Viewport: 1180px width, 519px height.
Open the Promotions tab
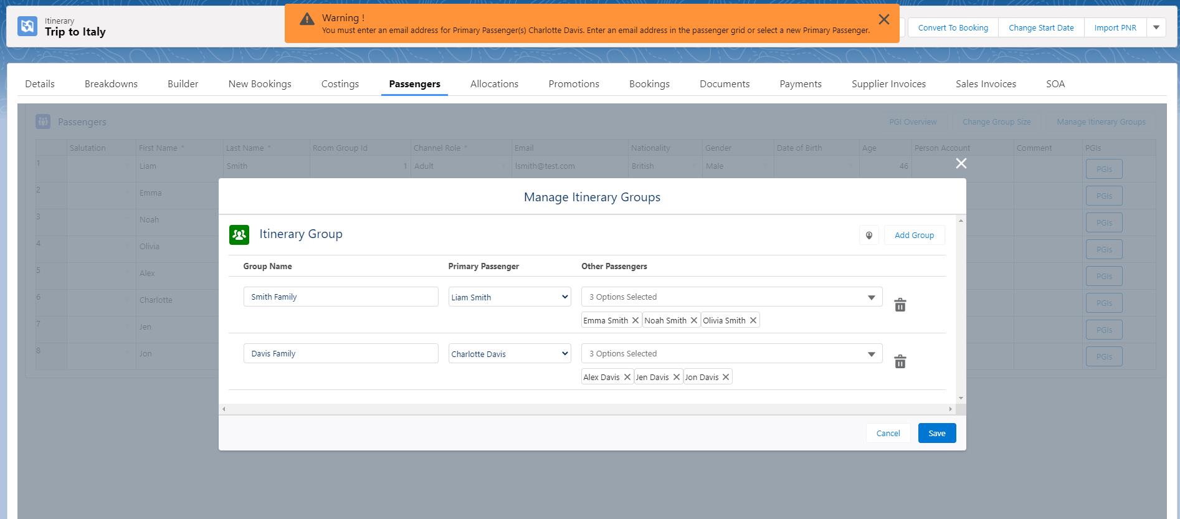click(x=574, y=83)
